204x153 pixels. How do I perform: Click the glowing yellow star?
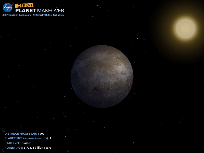(185, 28)
